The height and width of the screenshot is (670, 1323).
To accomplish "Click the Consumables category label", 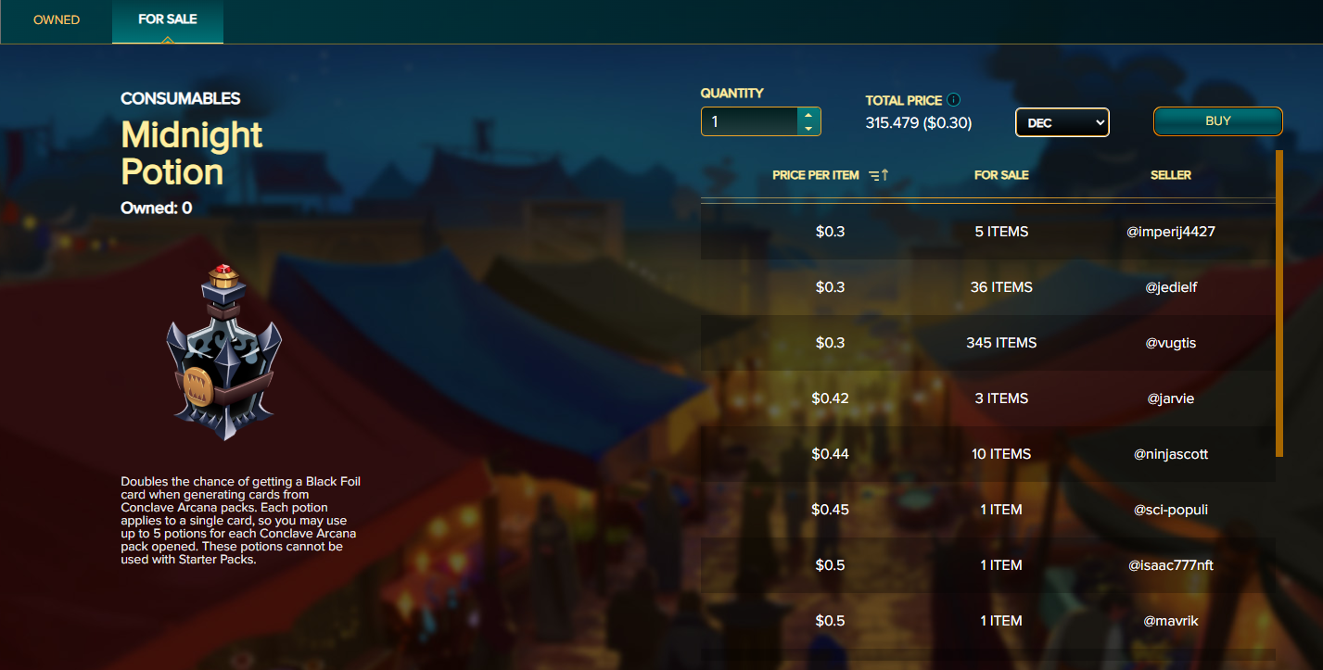I will [181, 98].
